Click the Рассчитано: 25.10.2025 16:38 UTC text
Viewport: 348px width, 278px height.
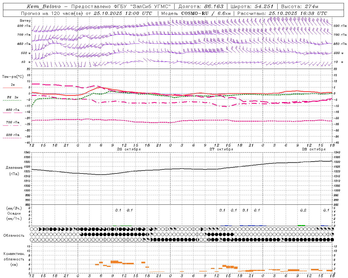[x=282, y=13]
